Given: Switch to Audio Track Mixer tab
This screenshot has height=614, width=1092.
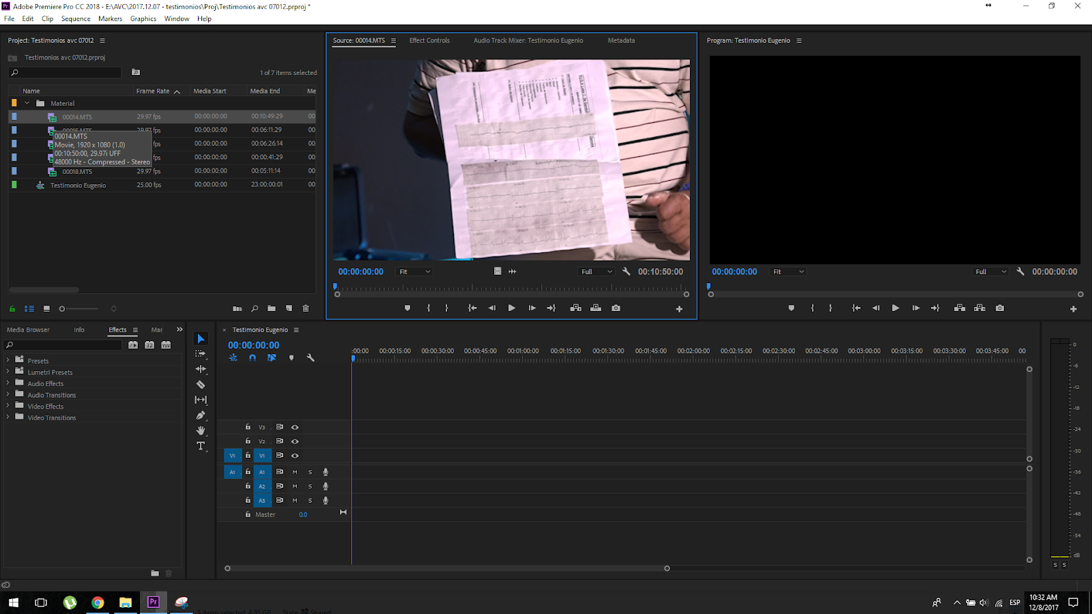Looking at the screenshot, I should click(x=528, y=40).
